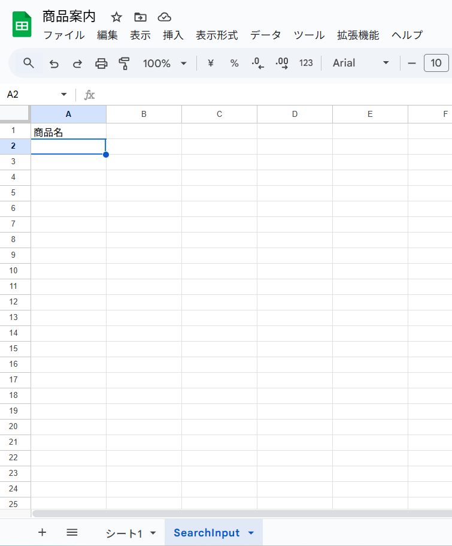Switch to the シート1 sheet tab
452x546 pixels.
(124, 533)
